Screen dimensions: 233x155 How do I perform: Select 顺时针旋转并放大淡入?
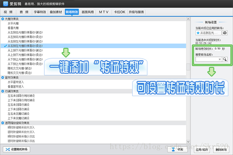21,127
